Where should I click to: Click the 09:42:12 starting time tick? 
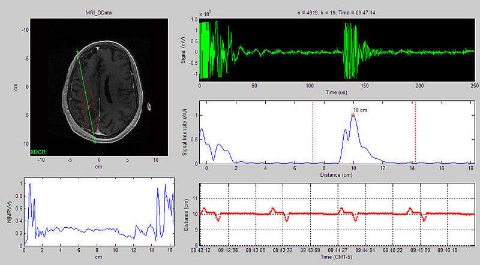pyautogui.click(x=200, y=250)
